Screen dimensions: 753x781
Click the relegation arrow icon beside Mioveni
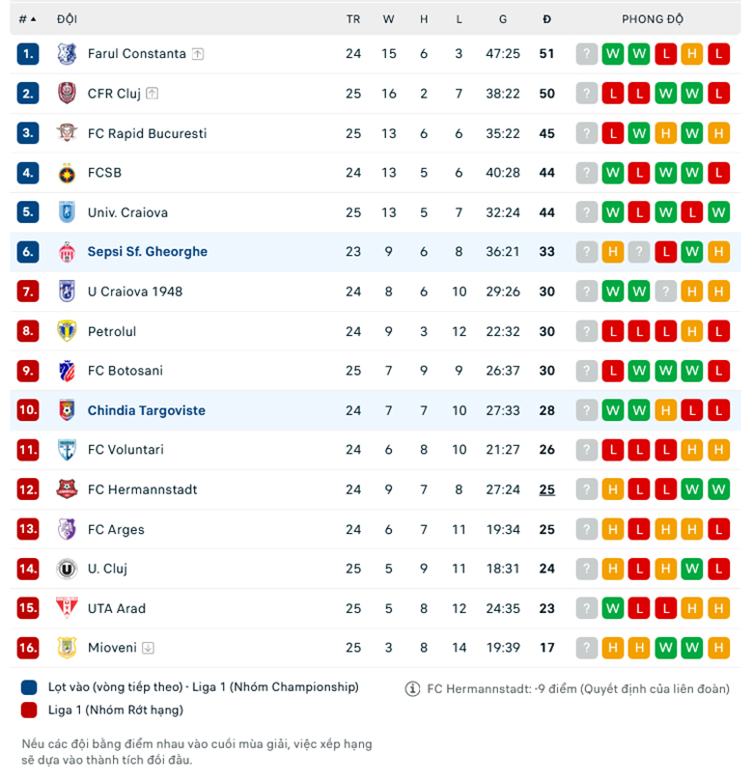pyautogui.click(x=149, y=648)
